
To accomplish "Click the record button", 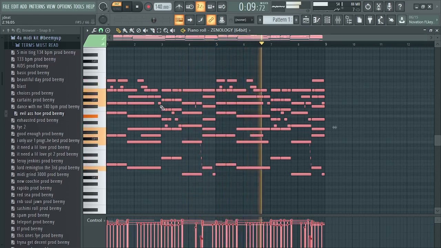I will (x=148, y=7).
